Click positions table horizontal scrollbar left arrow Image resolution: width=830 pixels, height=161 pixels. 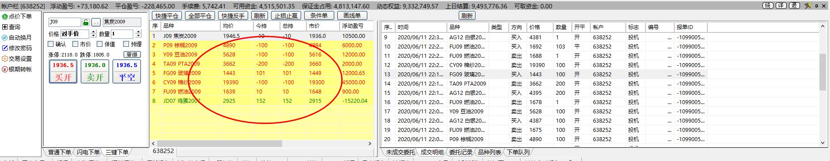pyautogui.click(x=154, y=144)
